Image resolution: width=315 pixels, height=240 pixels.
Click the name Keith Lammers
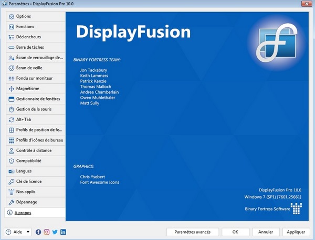[x=94, y=75]
